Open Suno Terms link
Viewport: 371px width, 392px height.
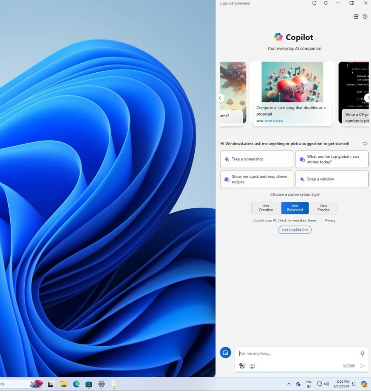[x=268, y=121]
